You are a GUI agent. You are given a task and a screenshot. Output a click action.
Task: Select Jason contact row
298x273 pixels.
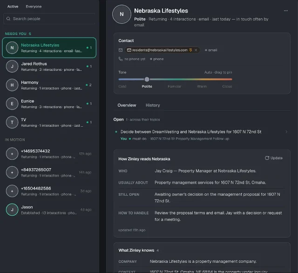pos(49,210)
